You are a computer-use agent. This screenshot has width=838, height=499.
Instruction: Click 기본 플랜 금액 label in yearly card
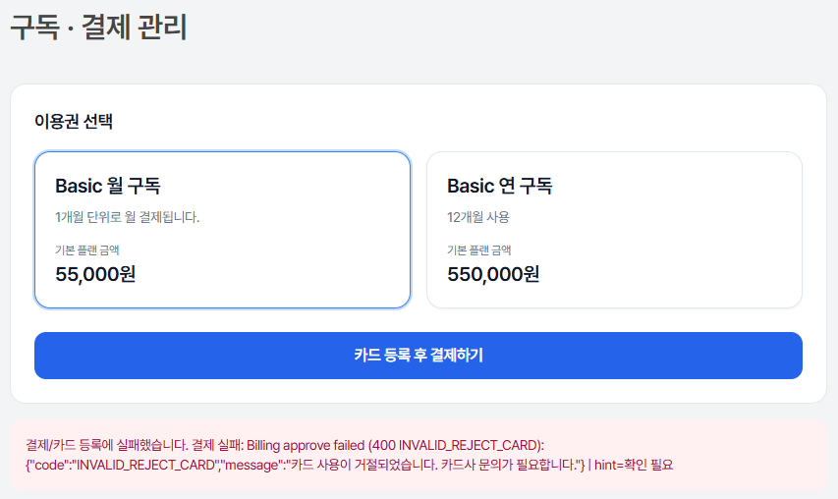(x=479, y=250)
